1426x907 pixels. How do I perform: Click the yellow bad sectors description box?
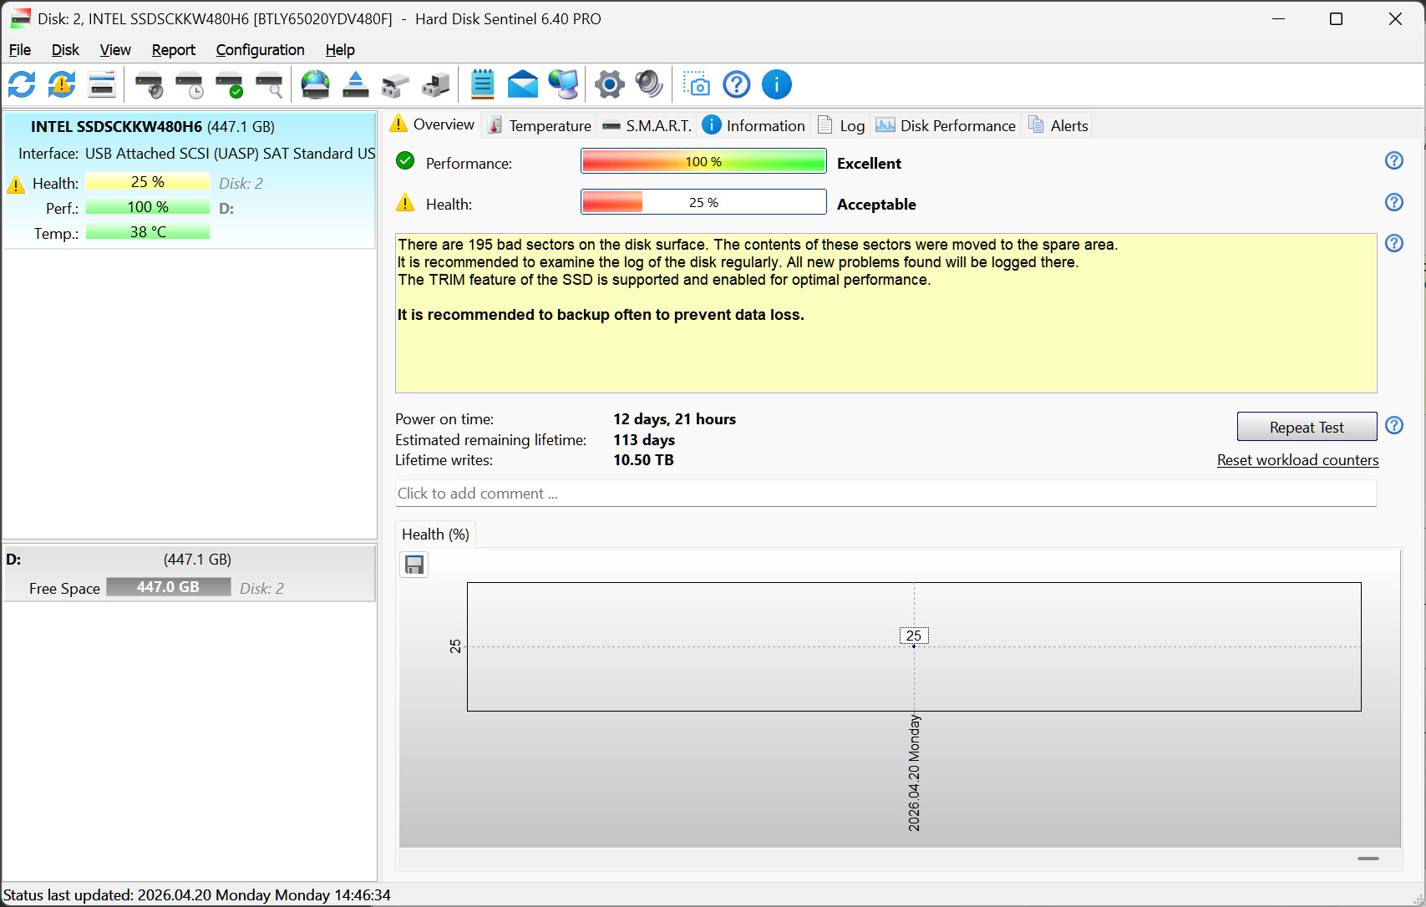tap(886, 313)
